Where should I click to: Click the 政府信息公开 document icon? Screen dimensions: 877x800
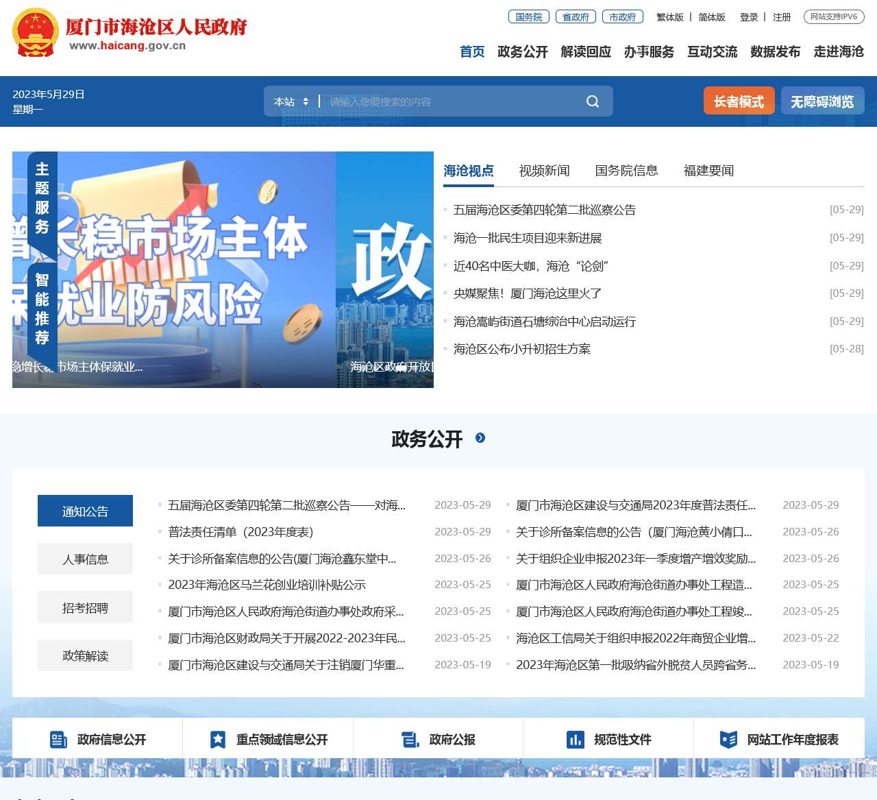[58, 739]
